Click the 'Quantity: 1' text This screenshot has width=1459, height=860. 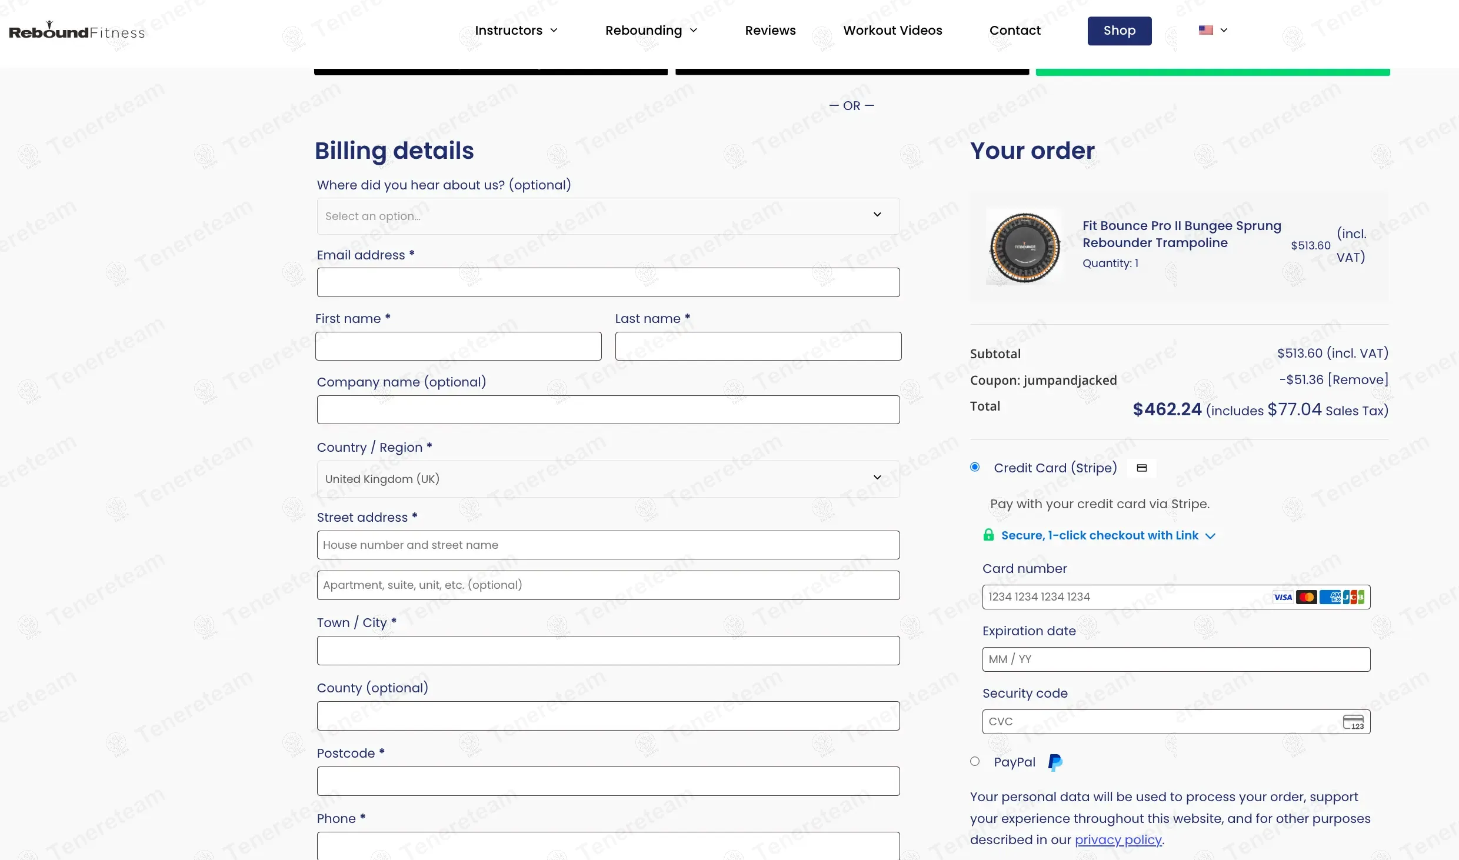pyautogui.click(x=1110, y=264)
